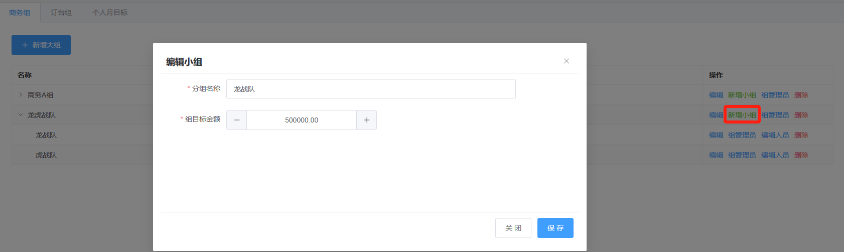Expand the 商务A组 row chevron
Screen dimensions: 844x252
tap(21, 94)
